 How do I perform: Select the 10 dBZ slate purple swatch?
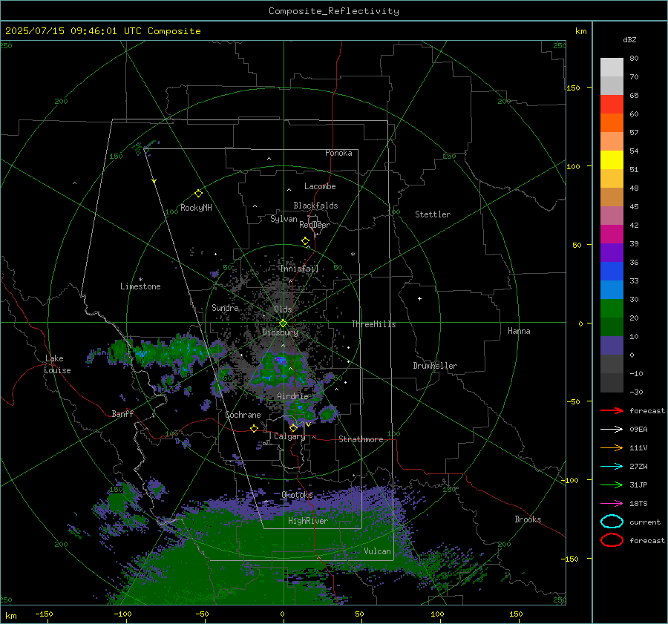[x=612, y=346]
